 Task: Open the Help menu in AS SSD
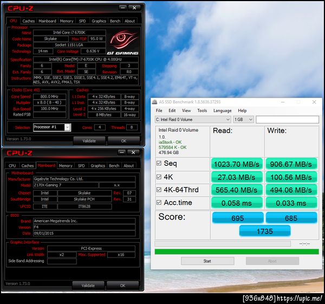tap(242, 111)
